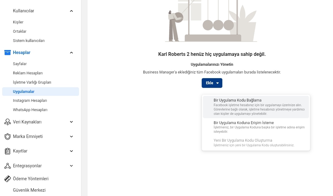
Task: Expand the Kayıtlar section chevron
Action: point(71,151)
